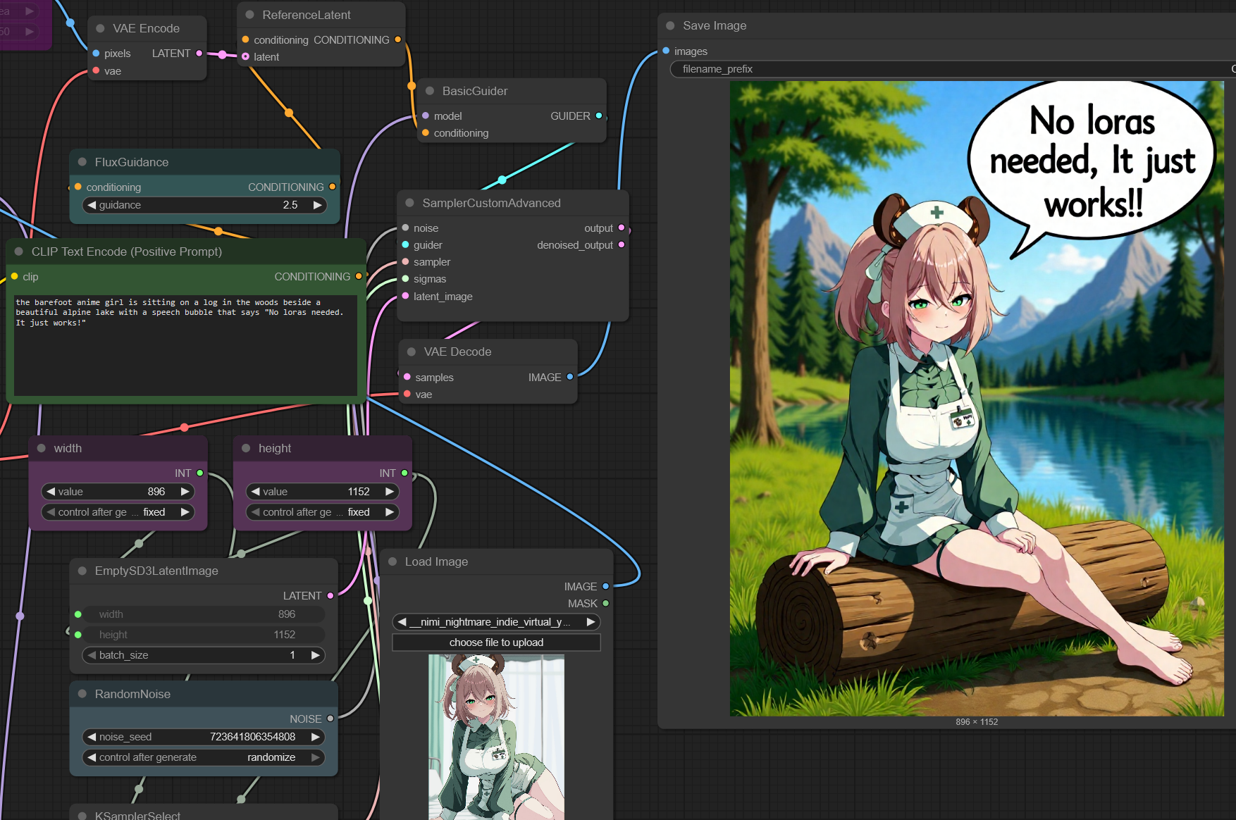1236x820 pixels.
Task: Increase width value with right arrow
Action: [185, 492]
